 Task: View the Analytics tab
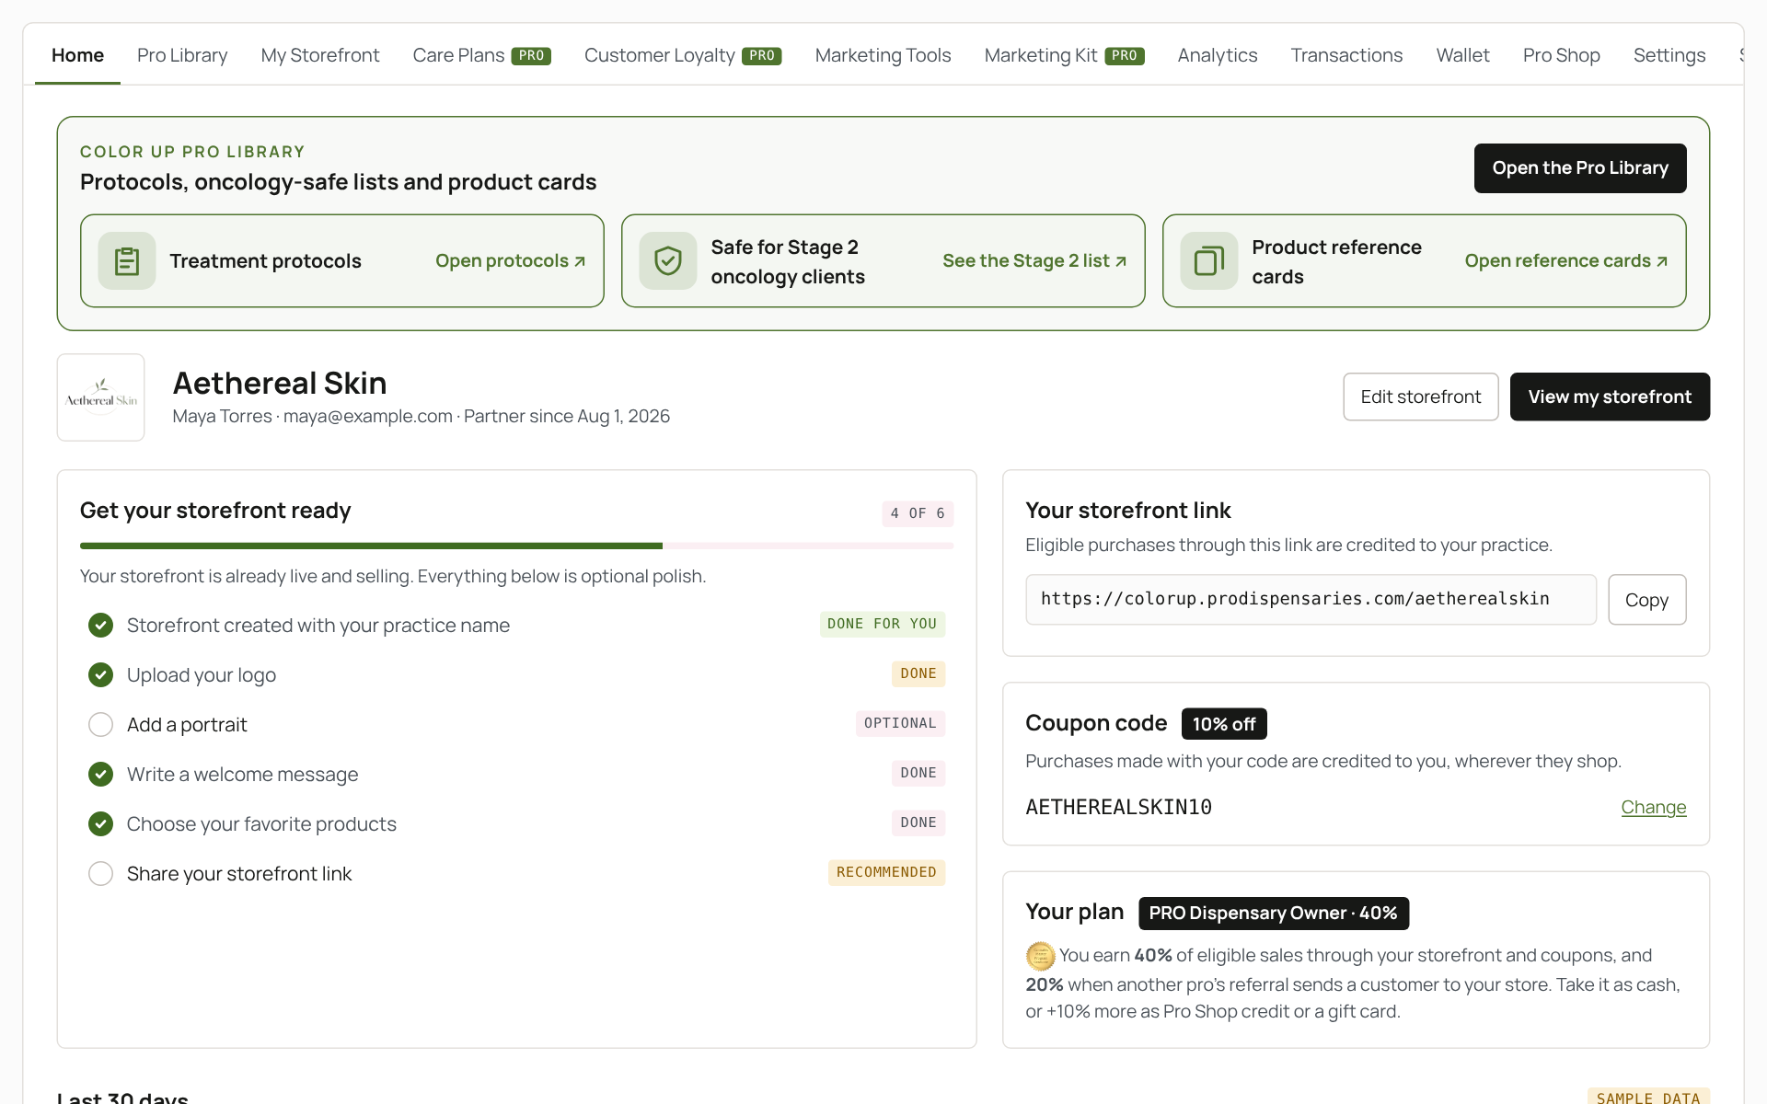[1217, 55]
